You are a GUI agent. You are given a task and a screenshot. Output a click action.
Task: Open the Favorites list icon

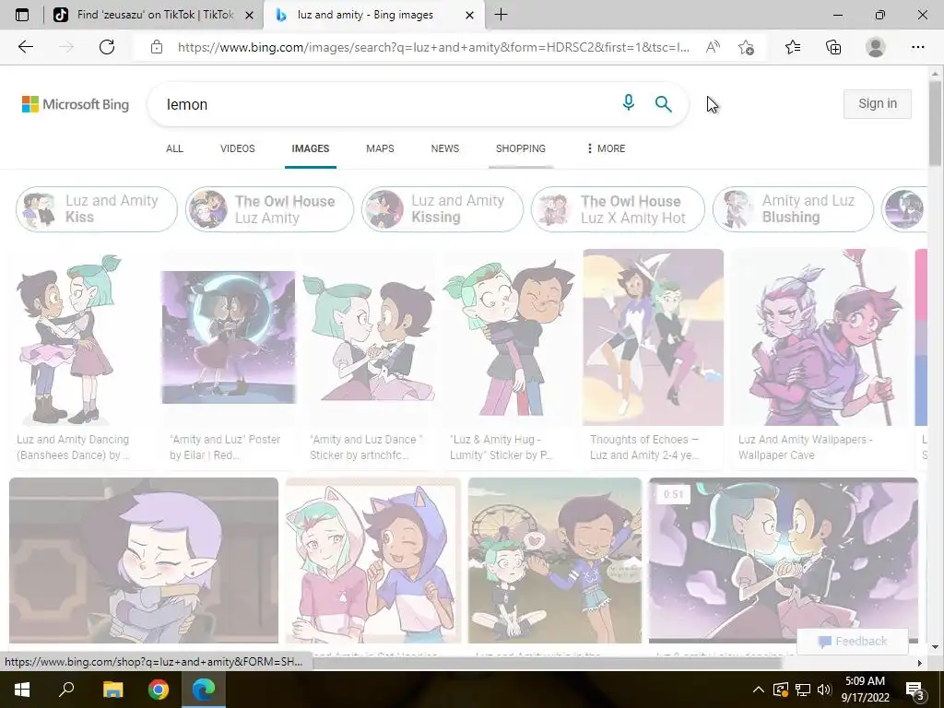tap(793, 47)
